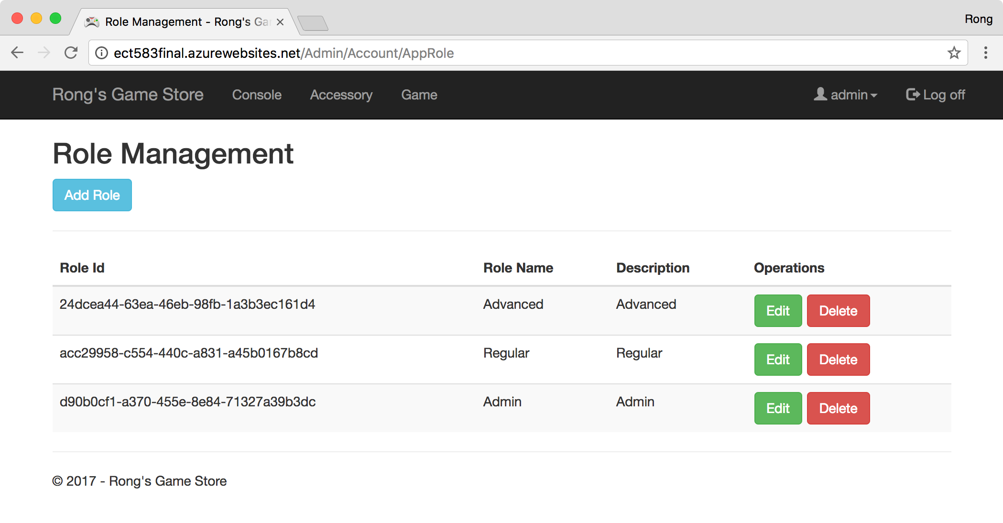1003x523 pixels.
Task: Edit the Advanced role
Action: [x=778, y=311]
